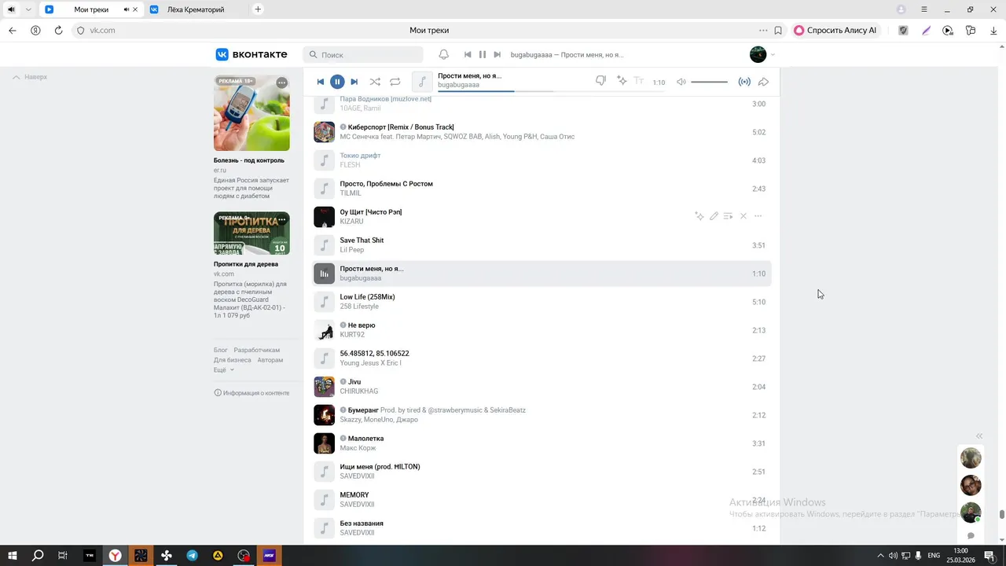Remove Оу Щит track with the X
Screen dimensions: 1006x566
tap(743, 216)
